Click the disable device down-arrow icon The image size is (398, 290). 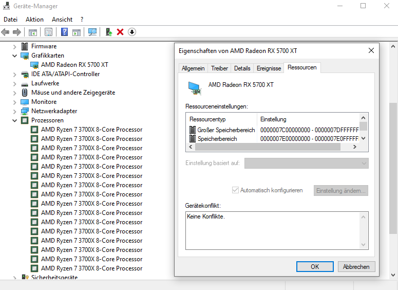[132, 32]
